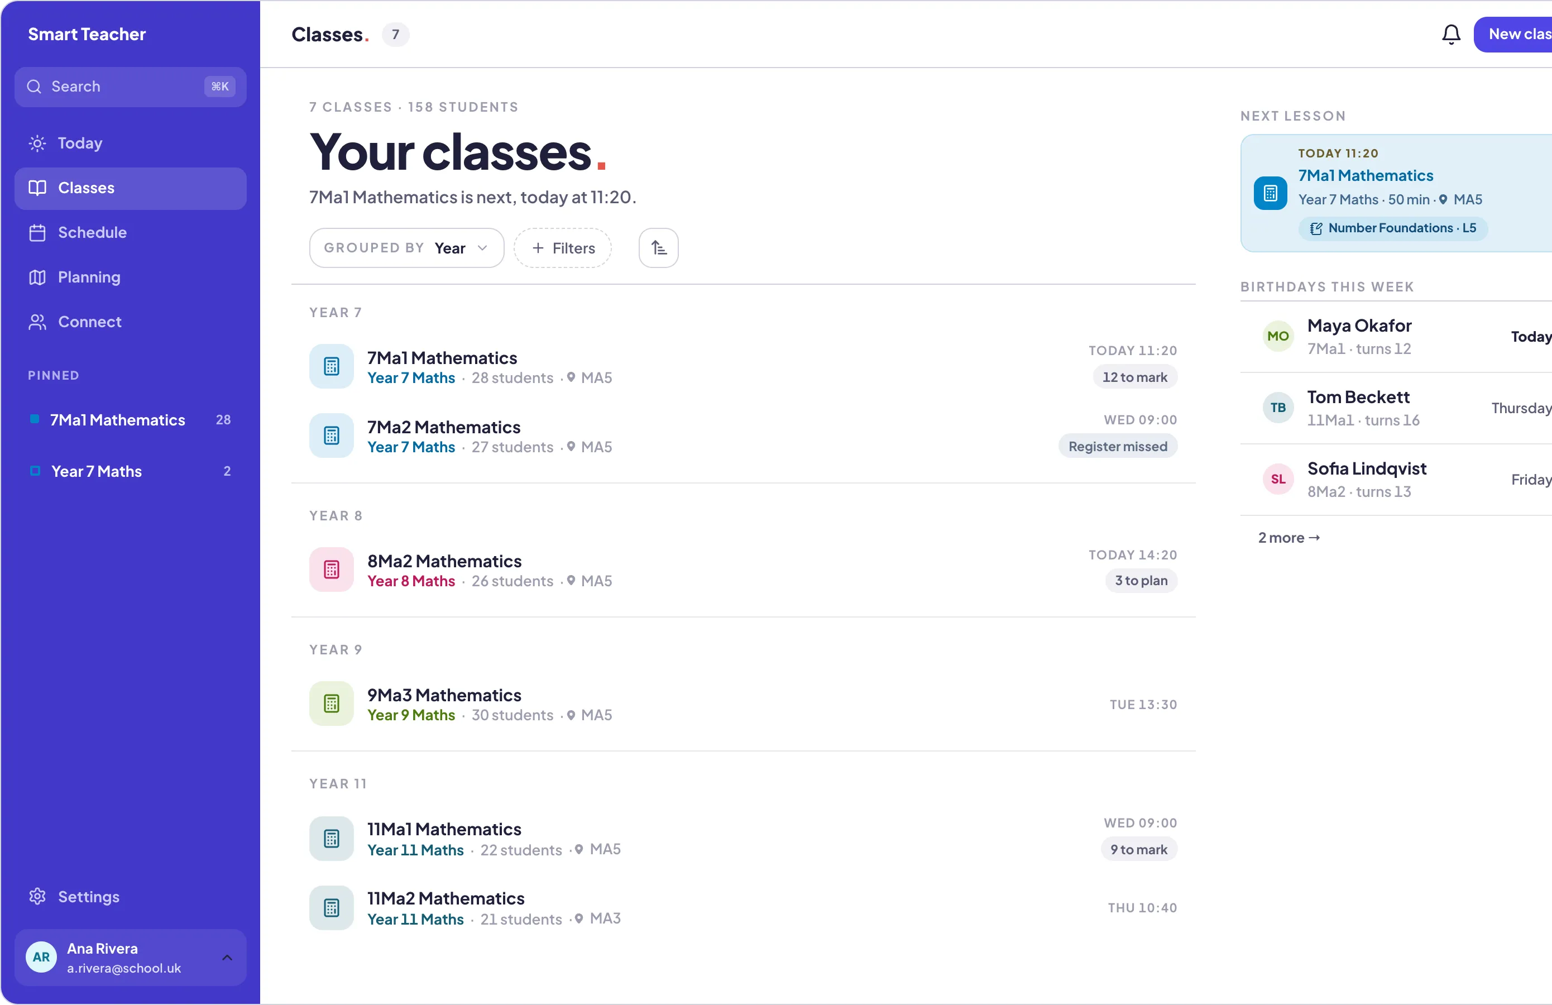Click the 7Ma2 Mathematics calculator icon
Screen dimensions: 1552x1005
click(x=331, y=435)
